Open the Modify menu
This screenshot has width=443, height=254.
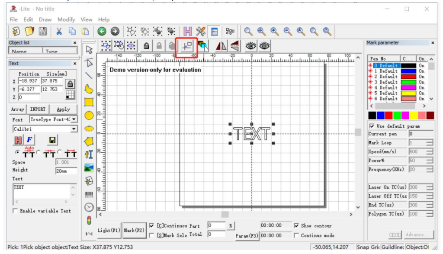pyautogui.click(x=66, y=19)
